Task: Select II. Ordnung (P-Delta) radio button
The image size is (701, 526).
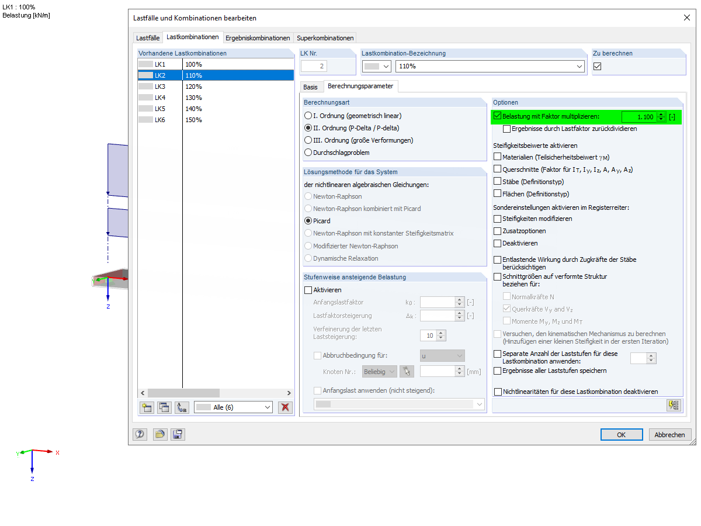Action: [x=308, y=128]
